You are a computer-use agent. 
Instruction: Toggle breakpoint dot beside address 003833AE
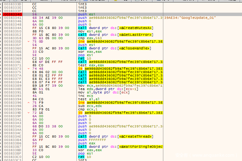click(x=1, y=136)
